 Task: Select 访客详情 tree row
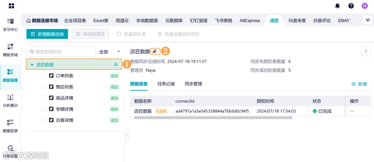click(74, 120)
